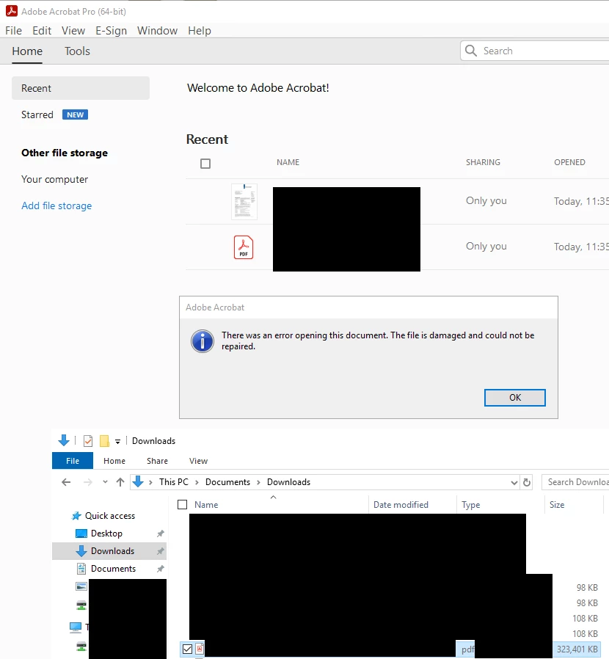Open the Customize Quick Access Toolbar arrow
The height and width of the screenshot is (659, 609).
117,441
